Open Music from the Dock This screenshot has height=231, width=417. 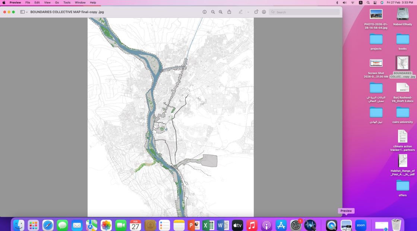(x=252, y=225)
